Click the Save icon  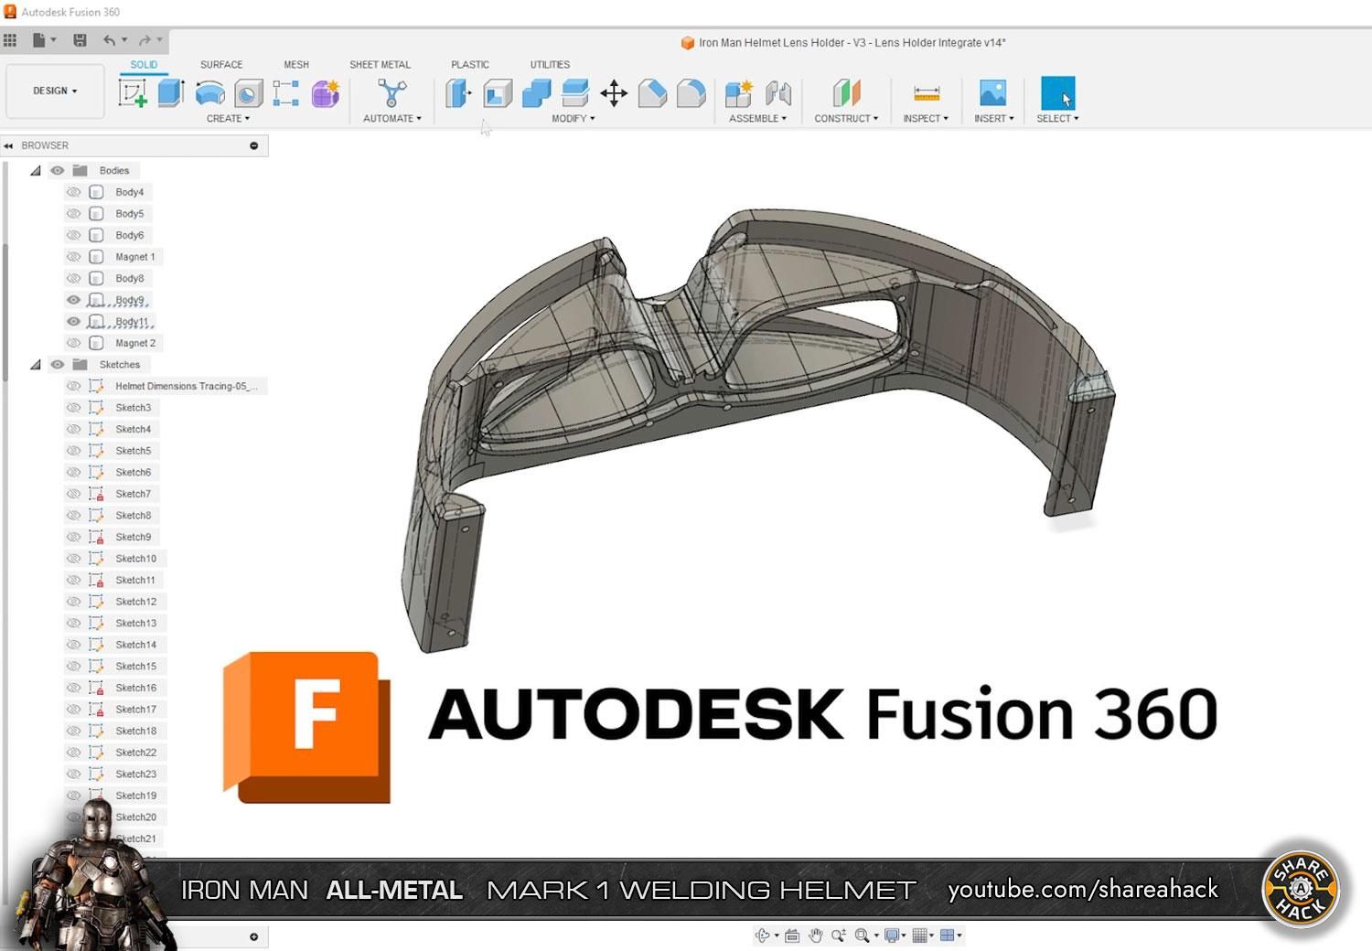[80, 40]
